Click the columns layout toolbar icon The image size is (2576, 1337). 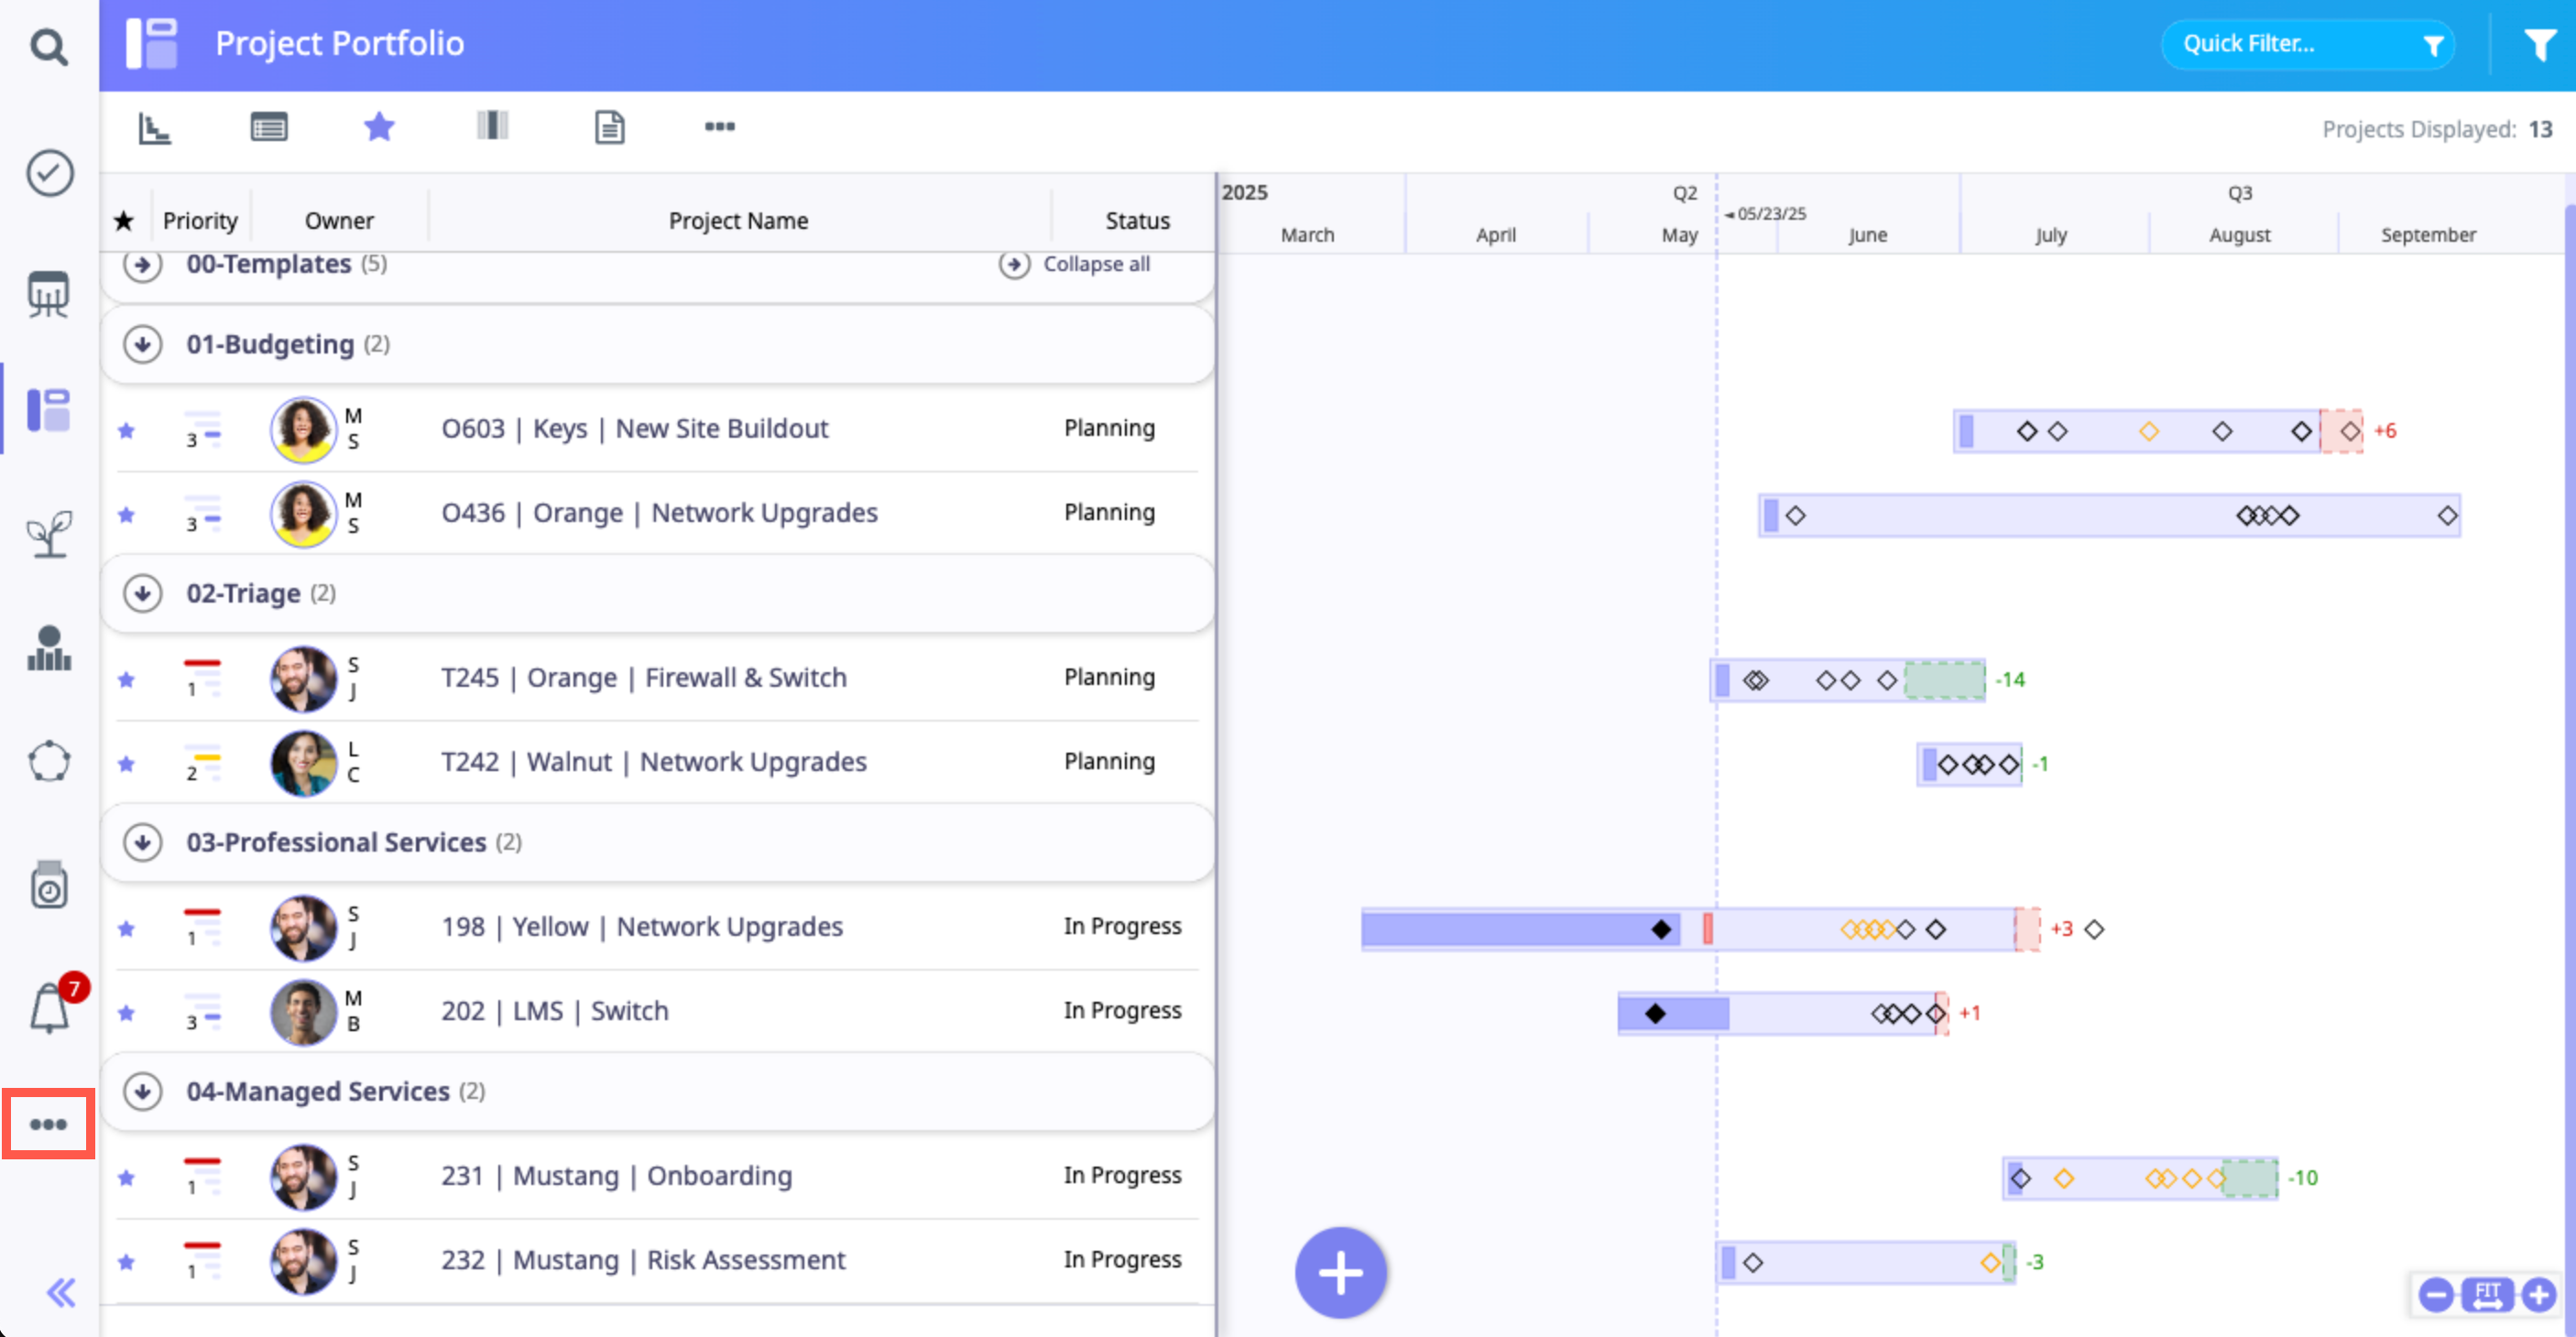click(492, 126)
